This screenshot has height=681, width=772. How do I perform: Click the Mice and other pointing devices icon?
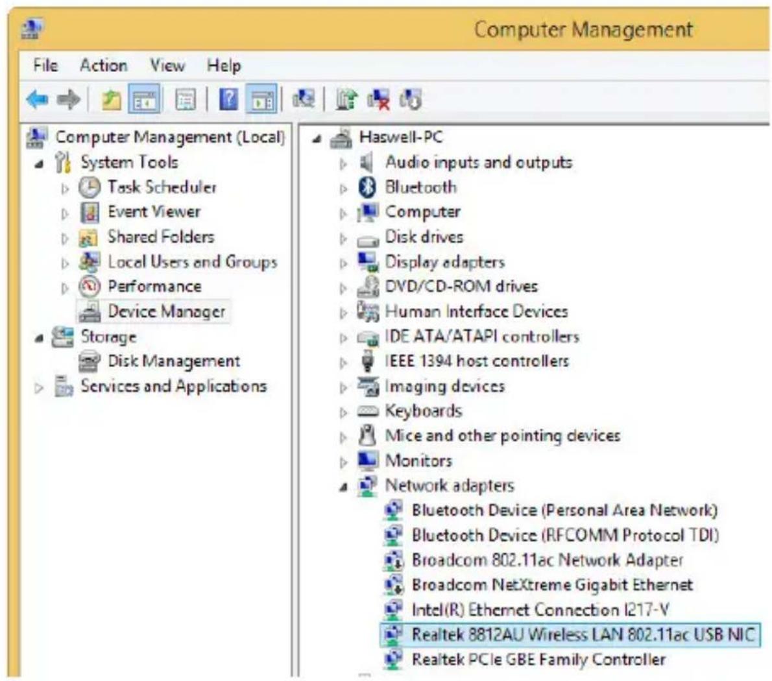[367, 435]
